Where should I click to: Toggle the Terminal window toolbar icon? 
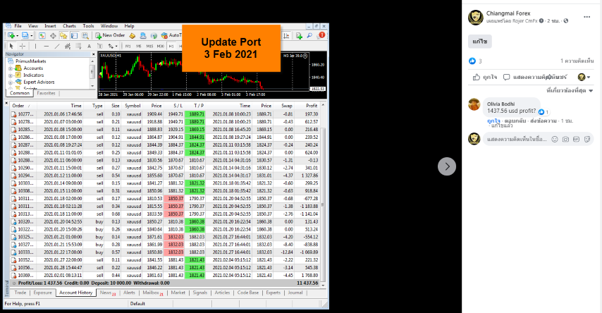(x=74, y=35)
